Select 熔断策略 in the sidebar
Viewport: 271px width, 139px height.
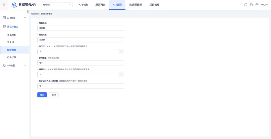click(x=14, y=50)
